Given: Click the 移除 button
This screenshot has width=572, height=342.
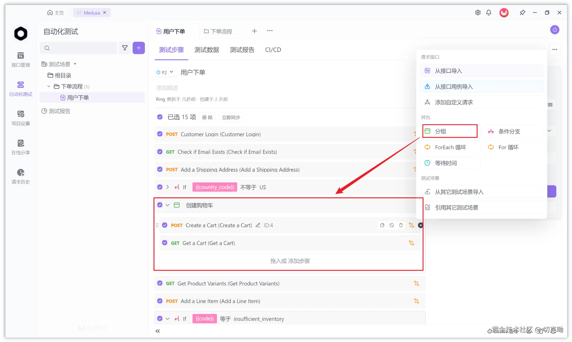Looking at the screenshot, I should click(207, 117).
